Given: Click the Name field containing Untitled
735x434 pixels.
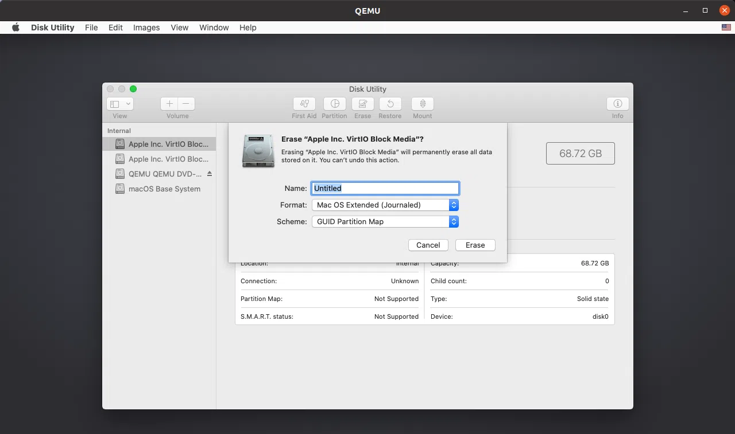Looking at the screenshot, I should click(385, 188).
